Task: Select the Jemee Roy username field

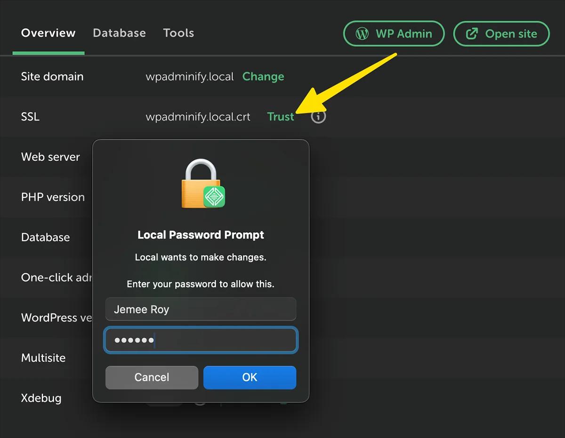Action: pyautogui.click(x=201, y=309)
